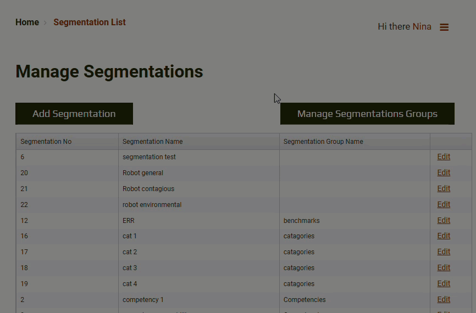The width and height of the screenshot is (476, 313).
Task: Select the 'competency 1' name cell
Action: point(199,300)
